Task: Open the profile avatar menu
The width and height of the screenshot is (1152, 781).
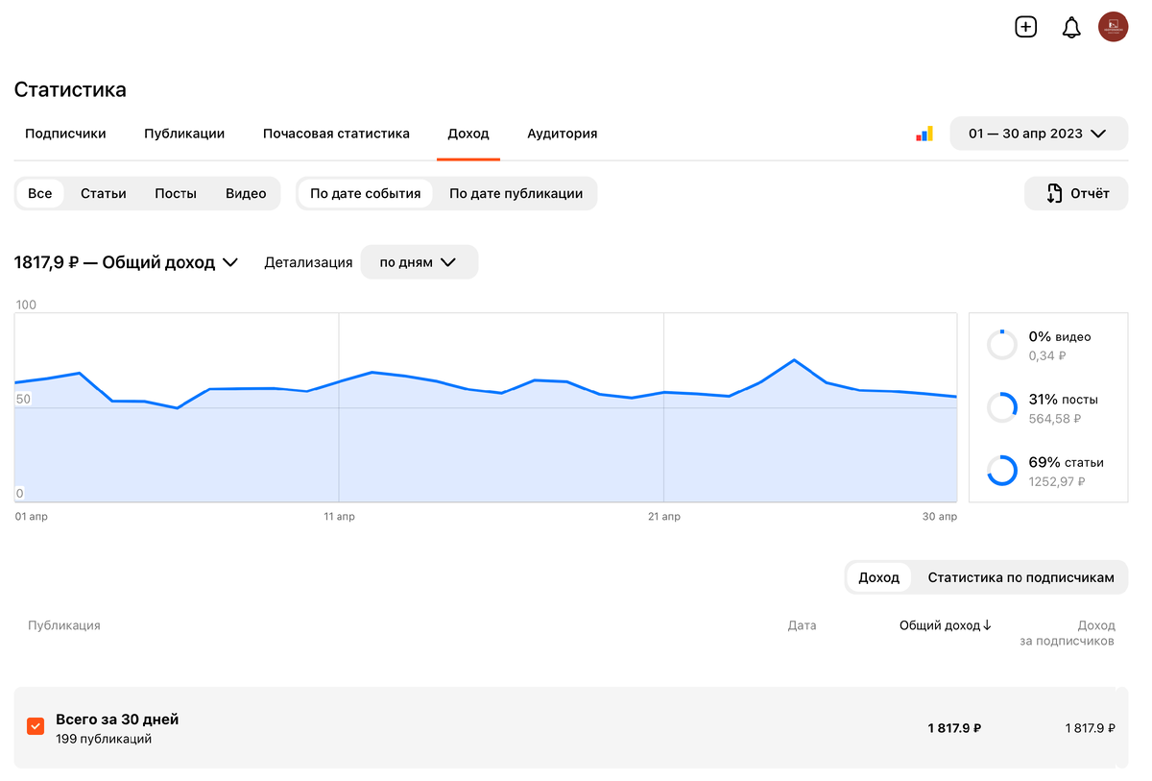Action: pos(1114,27)
